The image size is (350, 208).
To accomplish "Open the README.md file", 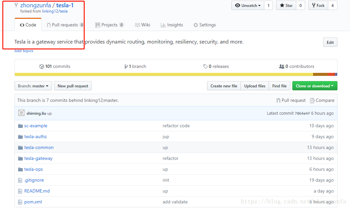I will (x=37, y=191).
